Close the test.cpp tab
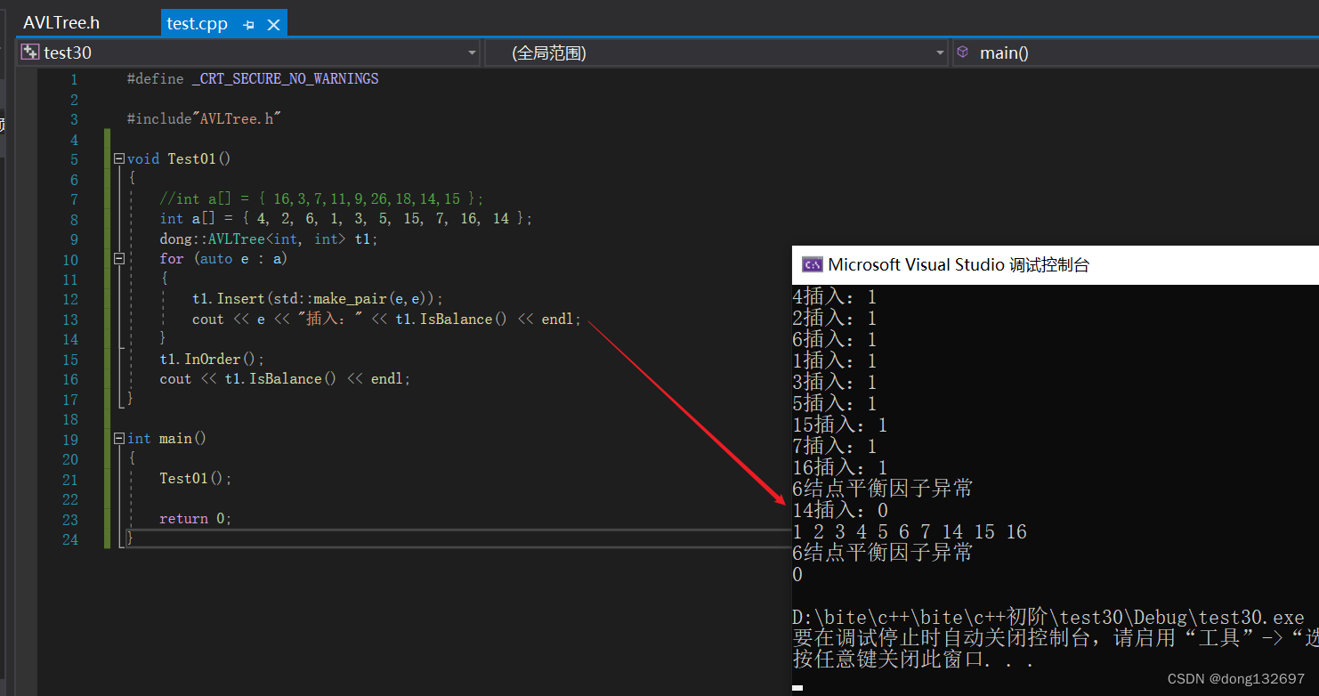Viewport: 1319px width, 696px height. [273, 25]
